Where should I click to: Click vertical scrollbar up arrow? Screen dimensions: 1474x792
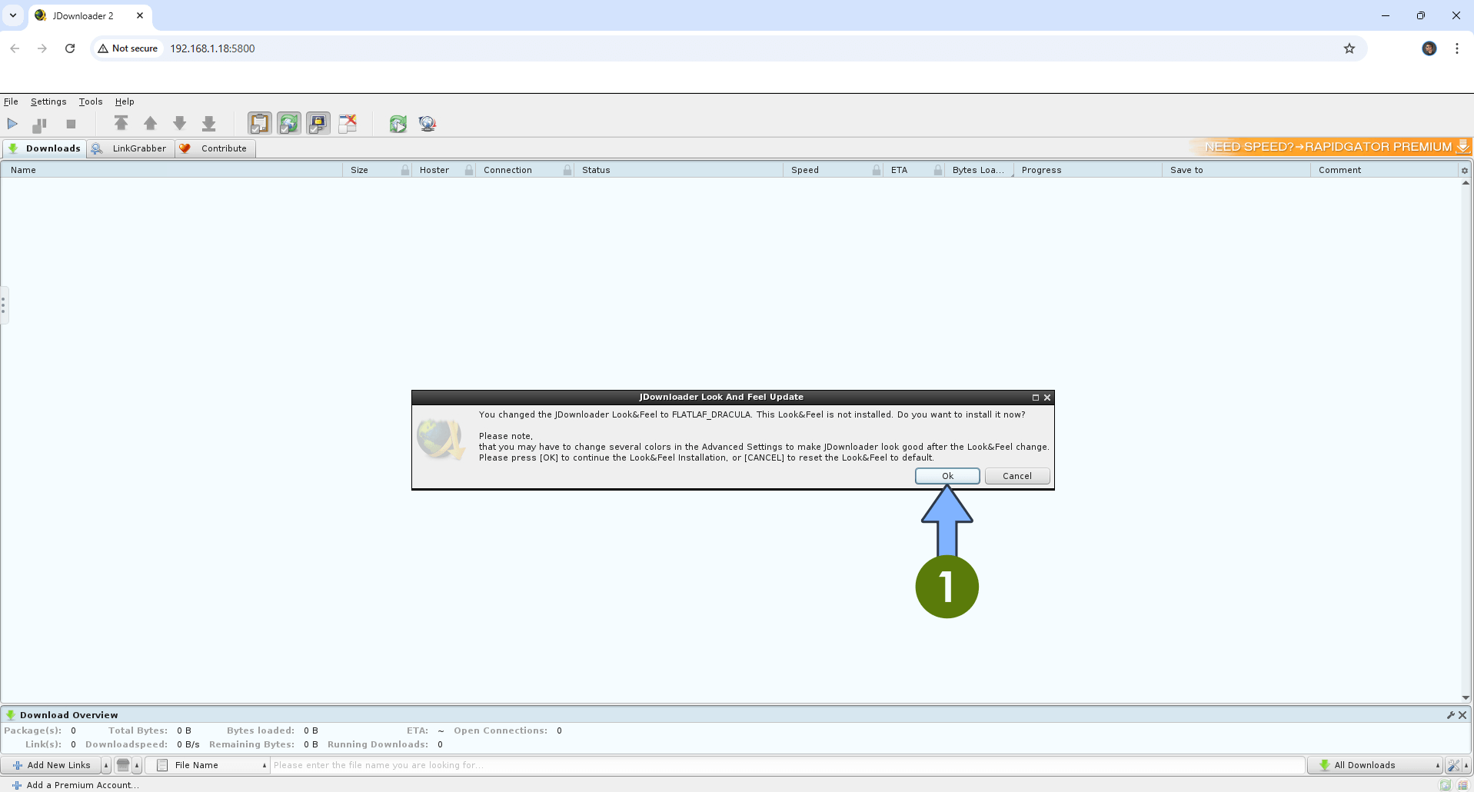(x=1466, y=183)
